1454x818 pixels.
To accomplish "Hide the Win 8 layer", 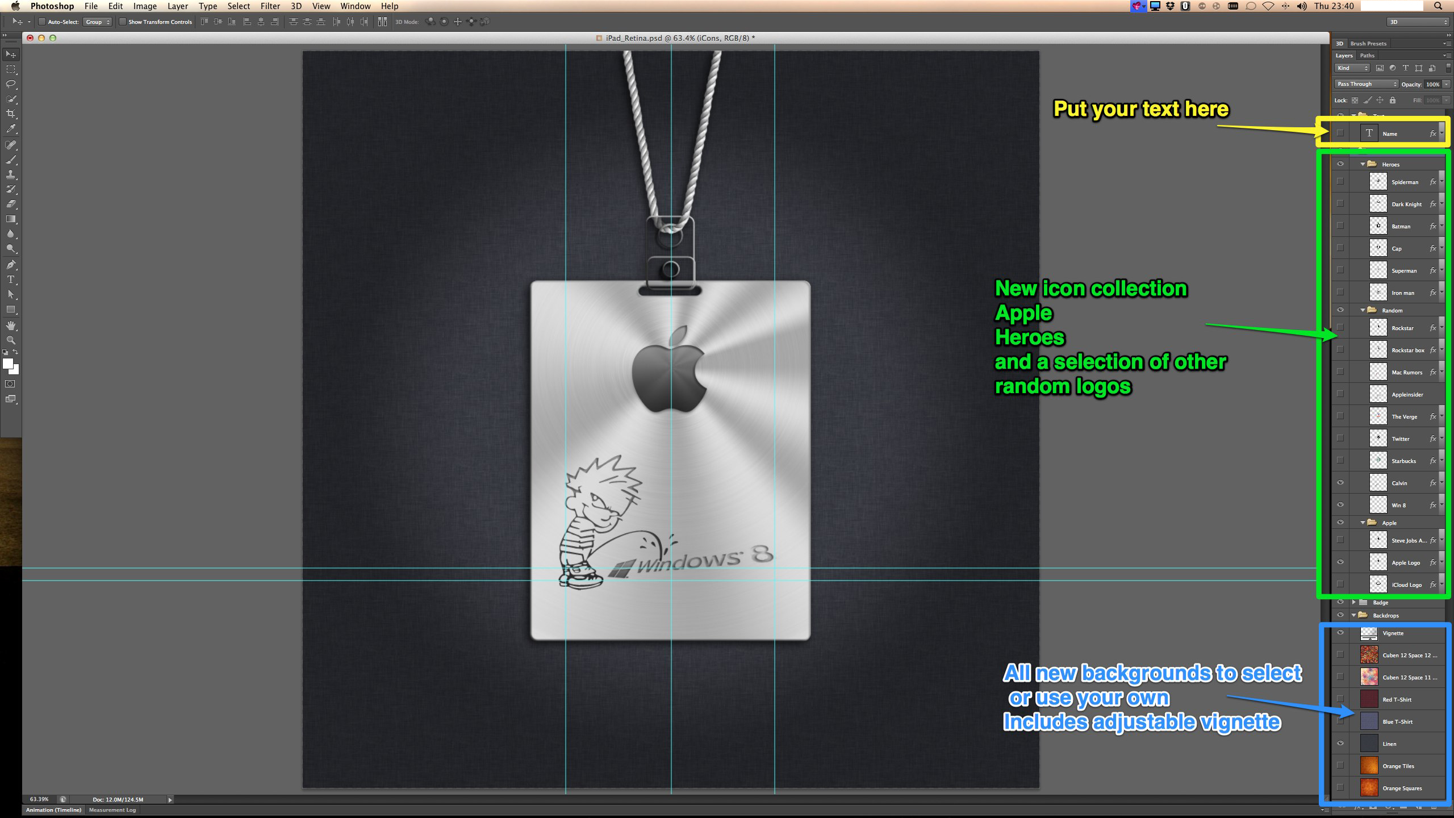I will (1340, 505).
